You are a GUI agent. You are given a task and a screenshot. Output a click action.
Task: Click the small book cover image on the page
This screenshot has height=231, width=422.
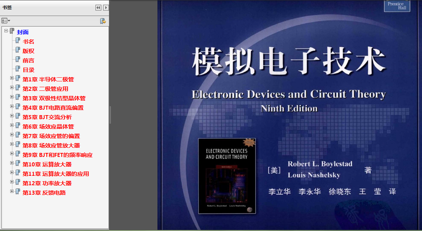[x=227, y=176]
